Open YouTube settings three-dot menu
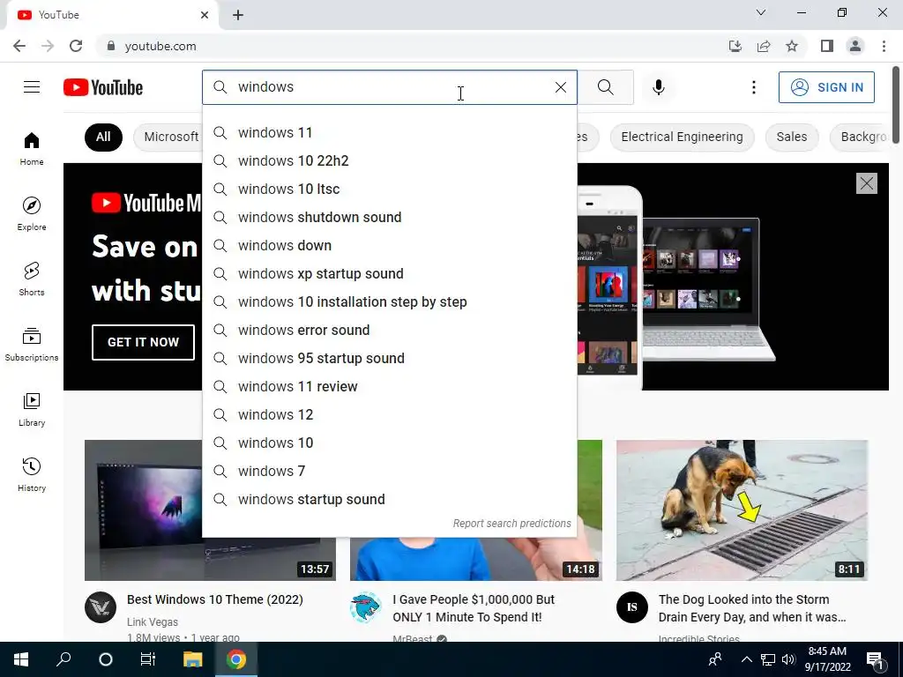 tap(753, 87)
